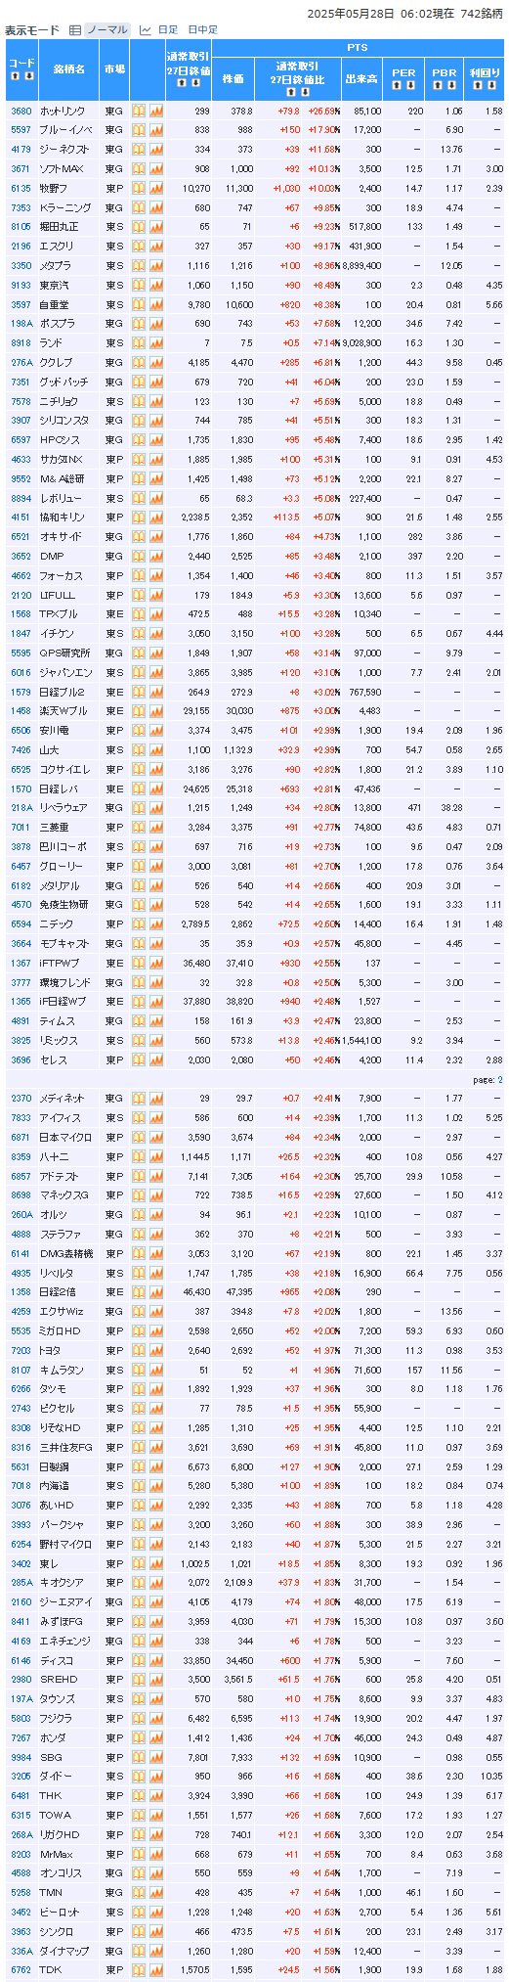The width and height of the screenshot is (509, 1982).
Task: Open the chart icon for TDK row
Action: click(156, 1969)
